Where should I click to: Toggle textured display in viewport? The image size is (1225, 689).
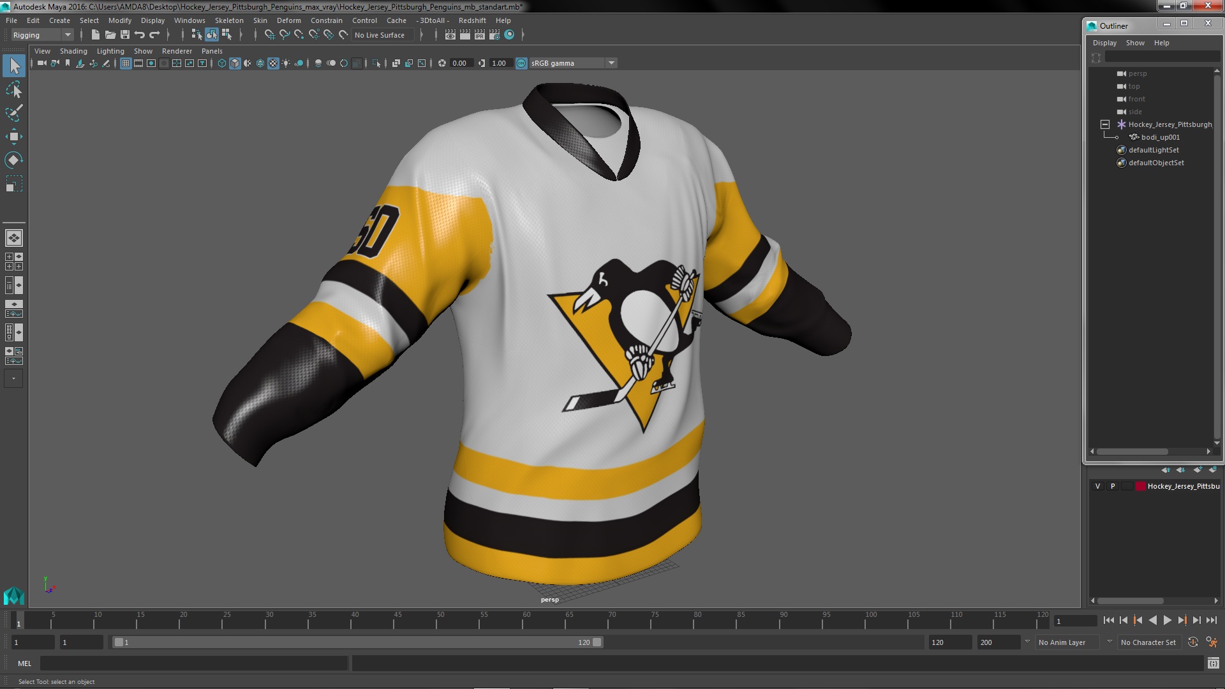[273, 63]
